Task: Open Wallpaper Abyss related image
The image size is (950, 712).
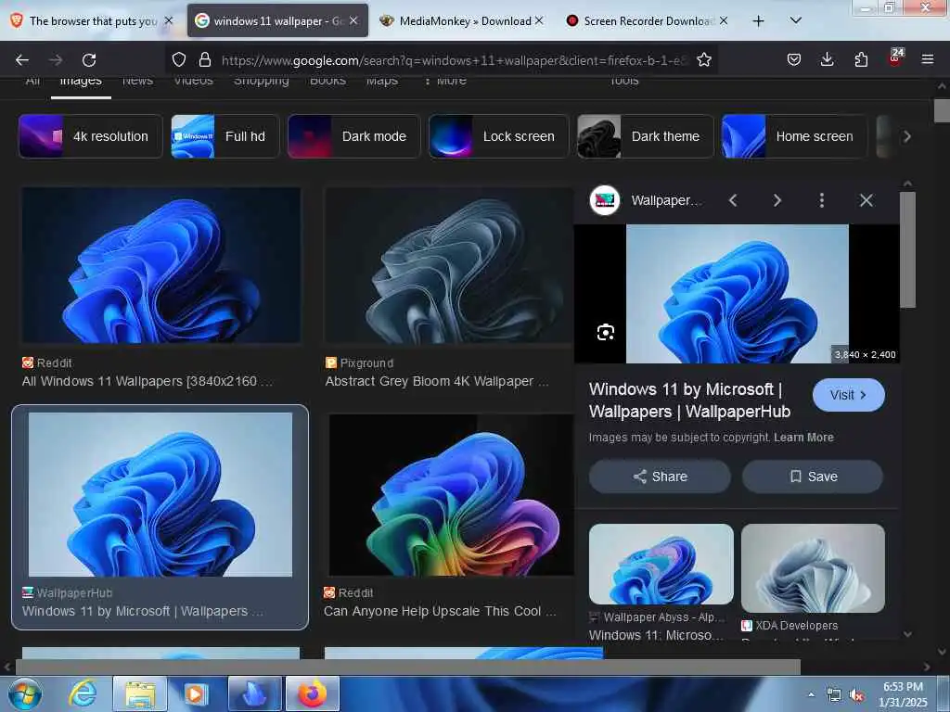Action: pos(661,564)
